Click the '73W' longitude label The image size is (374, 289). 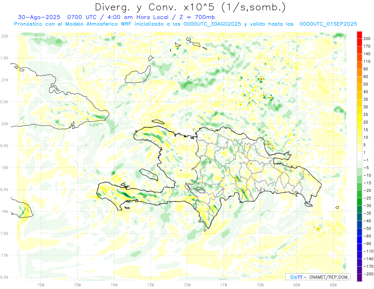[x=151, y=284]
